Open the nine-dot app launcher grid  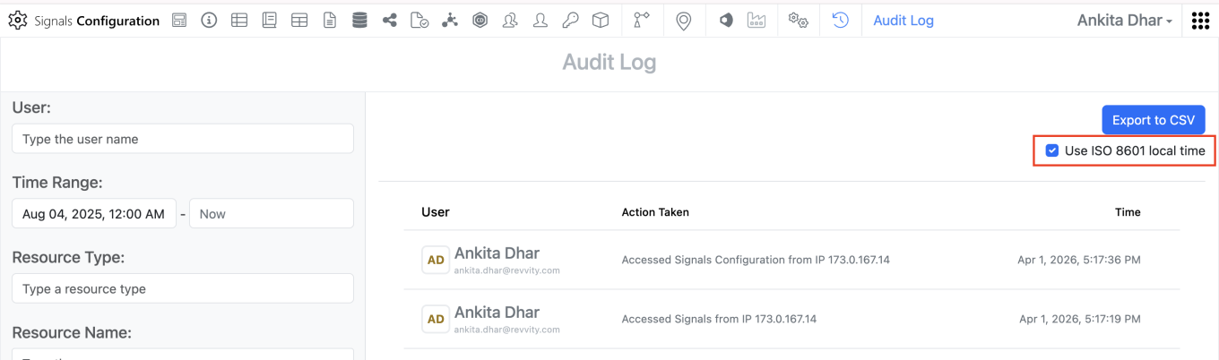tap(1200, 21)
